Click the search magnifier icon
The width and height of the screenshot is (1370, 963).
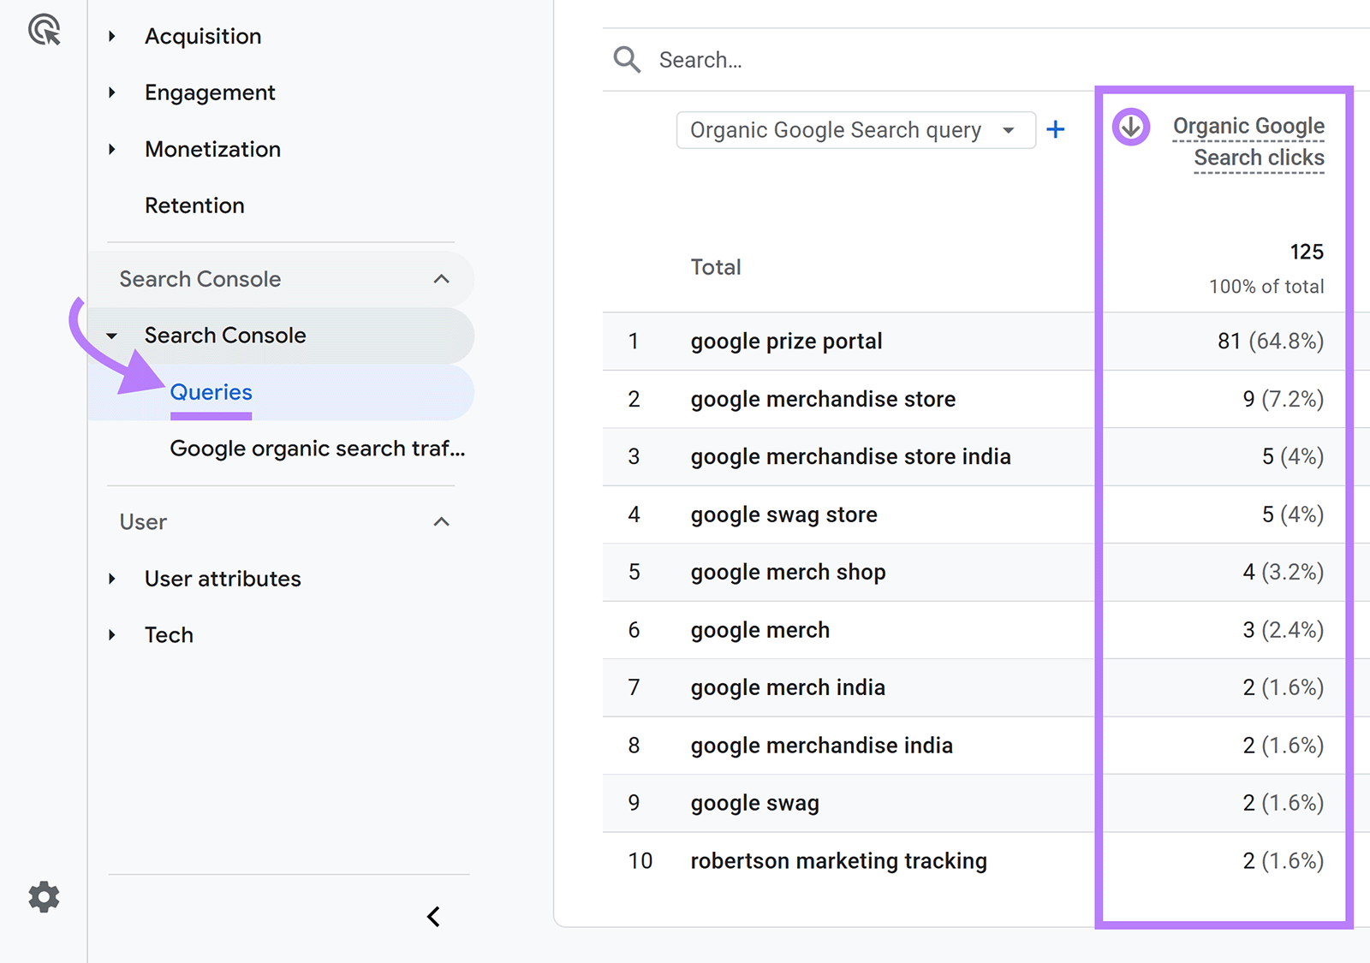tap(627, 59)
